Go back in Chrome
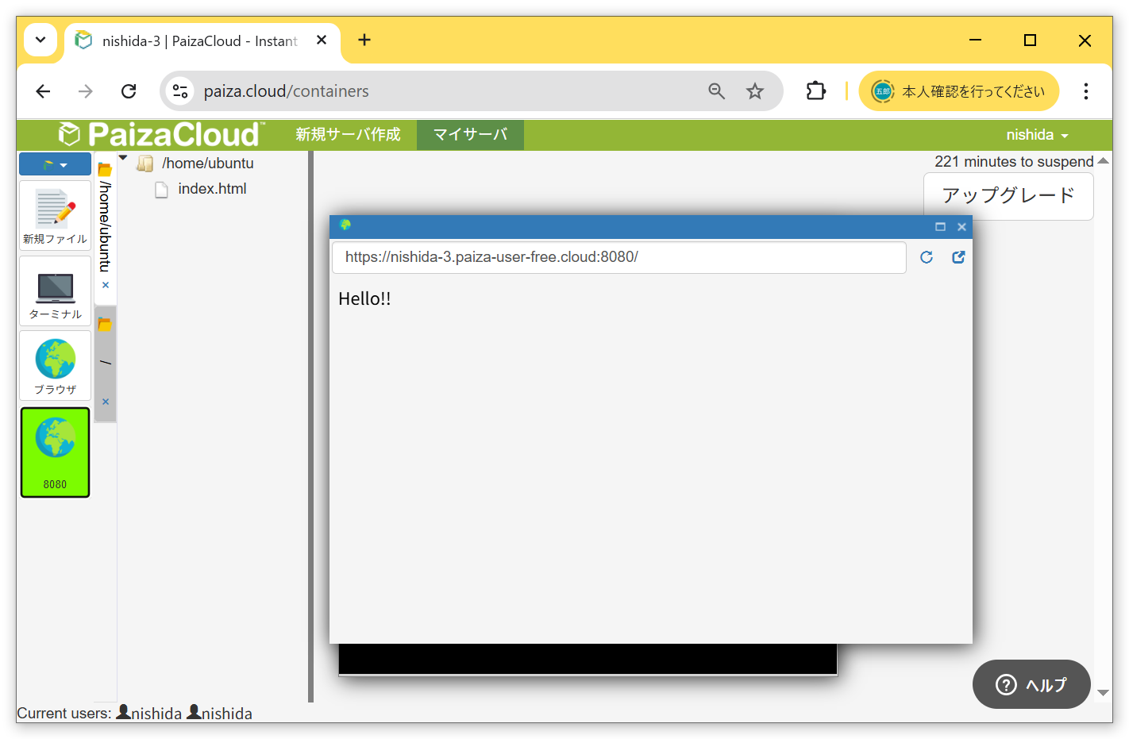This screenshot has height=739, width=1129. pyautogui.click(x=43, y=91)
